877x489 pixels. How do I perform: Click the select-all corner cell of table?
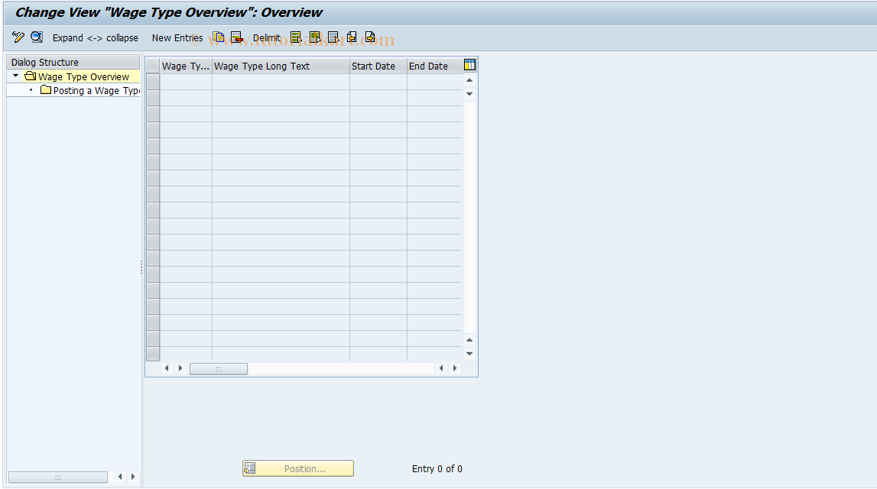(x=153, y=66)
